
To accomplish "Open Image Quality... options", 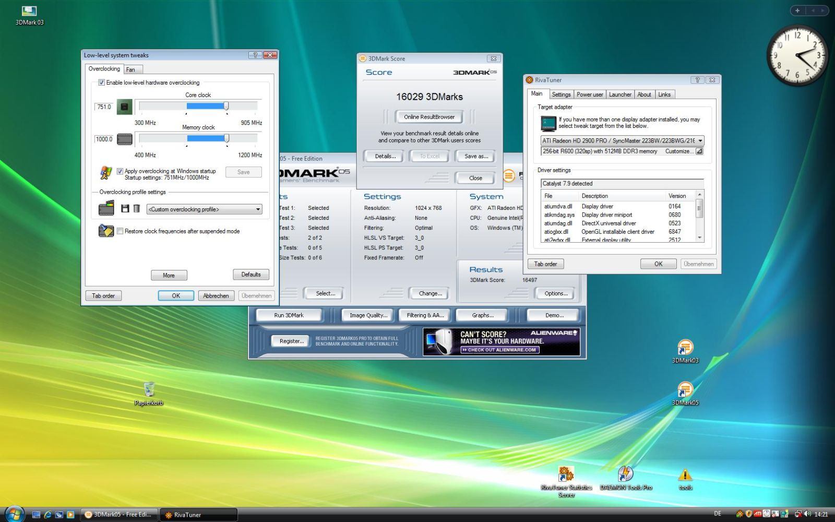I will tap(368, 315).
